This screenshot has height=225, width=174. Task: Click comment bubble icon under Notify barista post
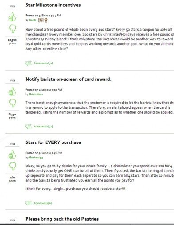pyautogui.click(x=29, y=126)
